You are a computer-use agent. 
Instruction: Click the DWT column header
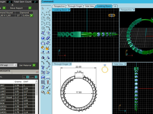26,82
